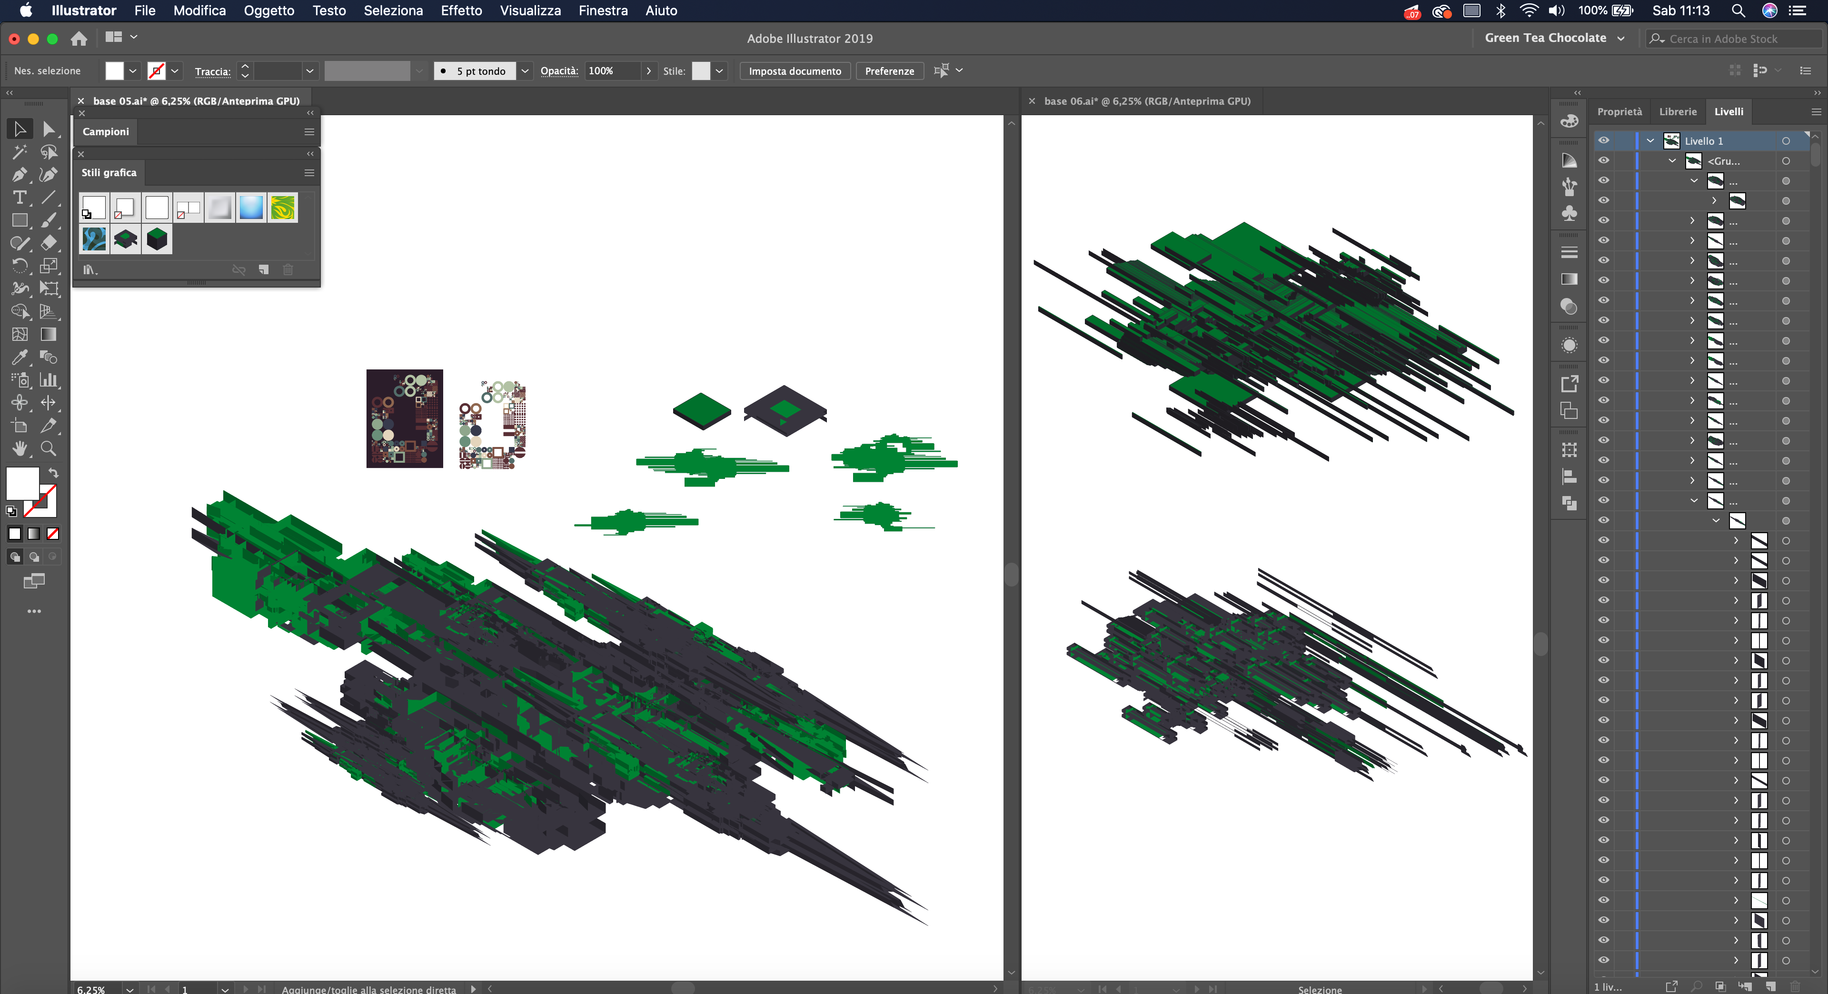The image size is (1828, 994).
Task: Toggle the fourth row eye icon in Livelli
Action: (x=1603, y=200)
